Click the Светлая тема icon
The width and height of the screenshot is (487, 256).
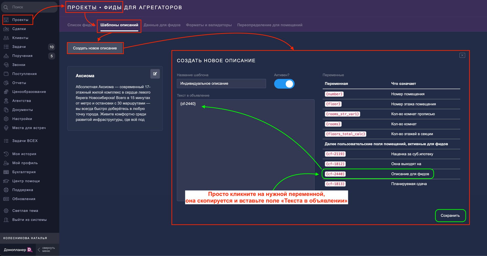[x=6, y=211]
